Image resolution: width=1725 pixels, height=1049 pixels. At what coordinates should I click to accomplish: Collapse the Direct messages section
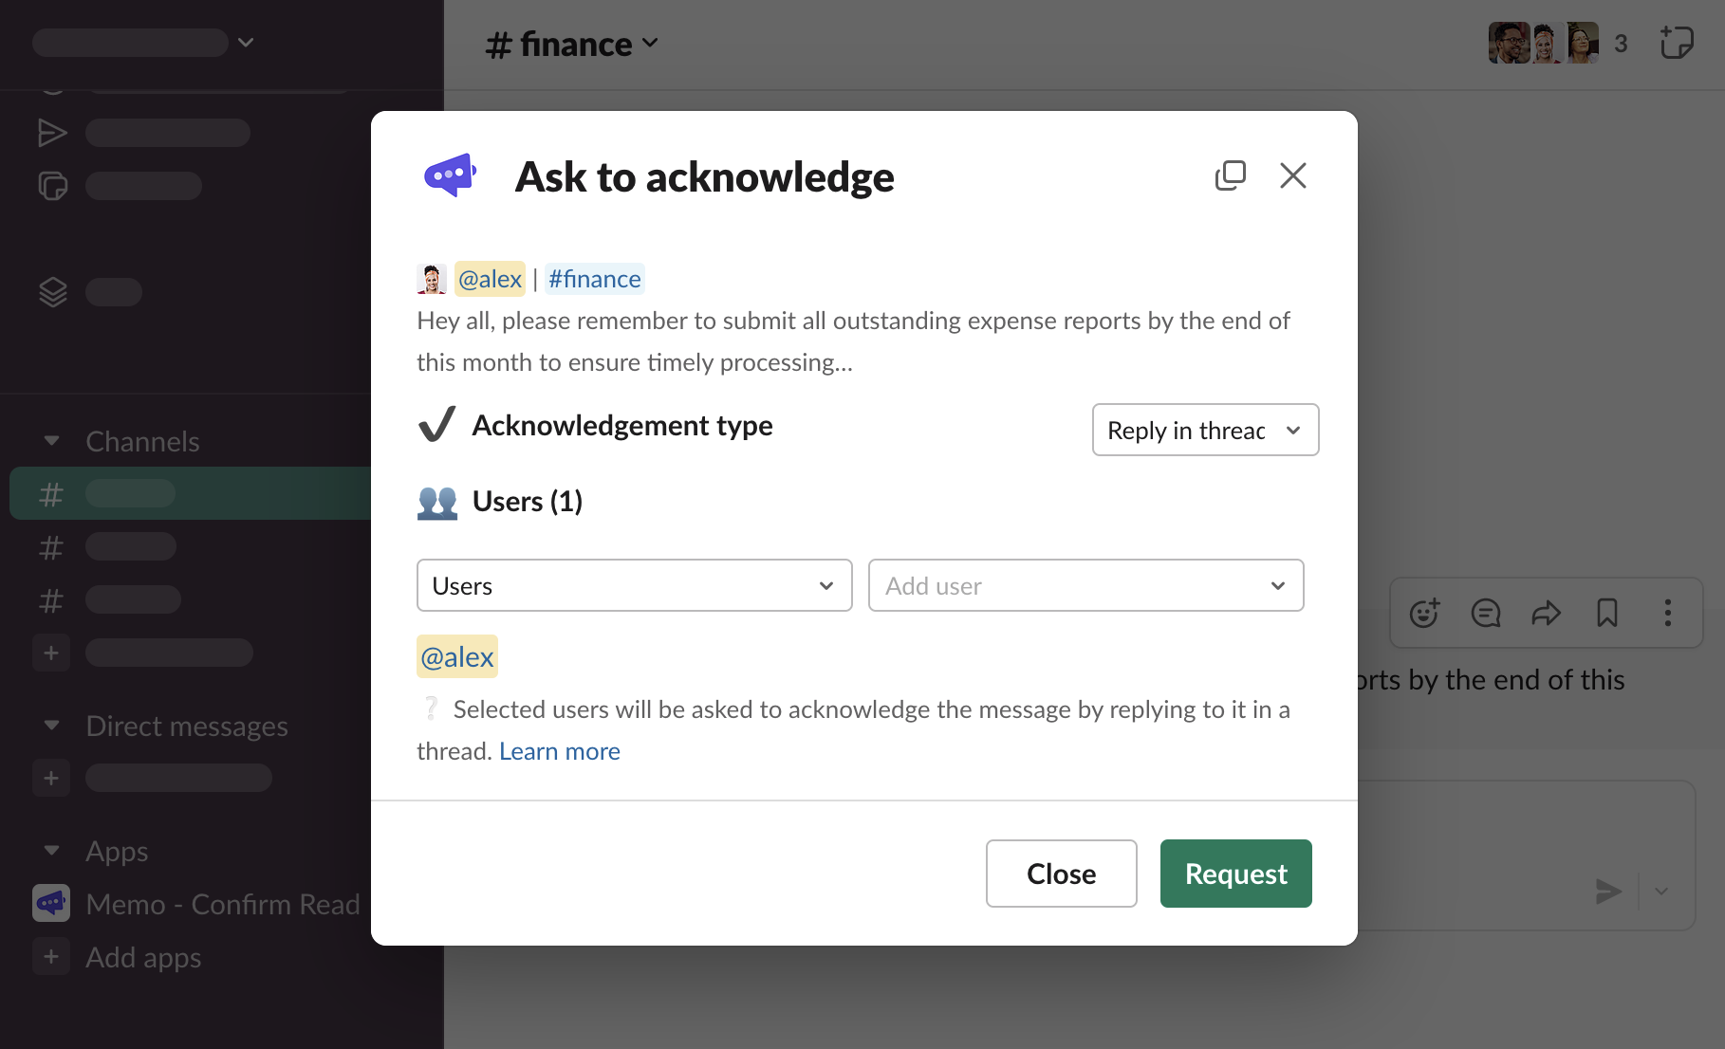(52, 726)
